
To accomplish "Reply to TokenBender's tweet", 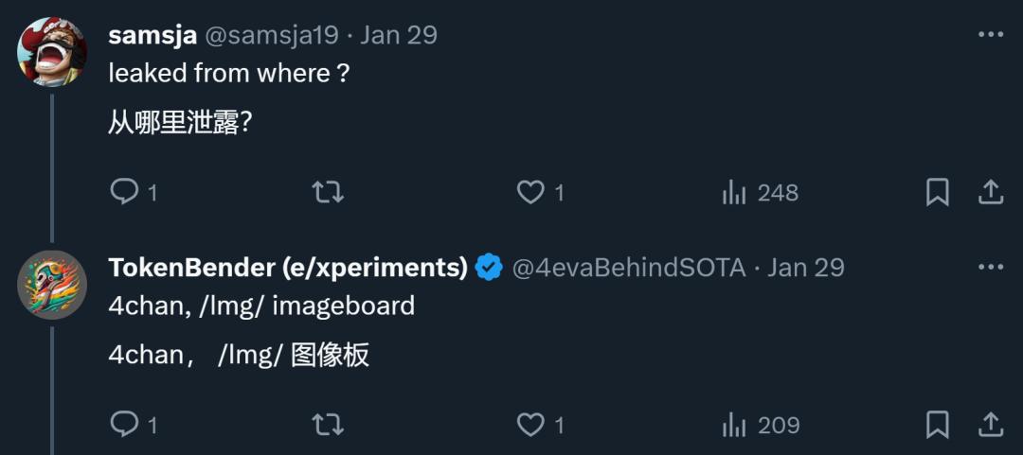I will pyautogui.click(x=125, y=425).
